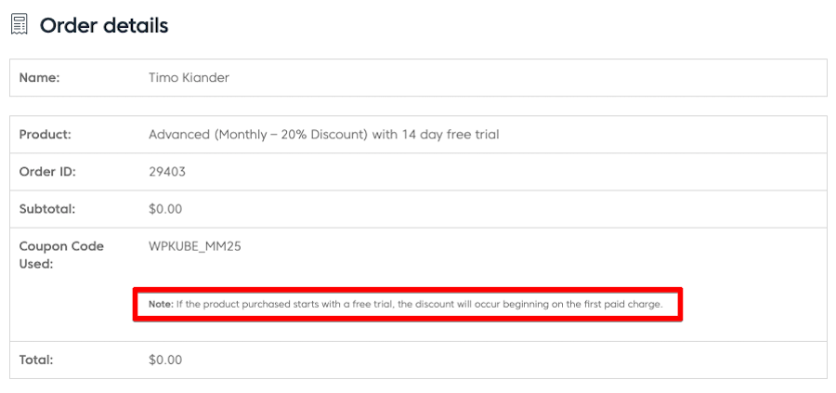Select order number 29403
The height and width of the screenshot is (393, 836).
point(167,172)
